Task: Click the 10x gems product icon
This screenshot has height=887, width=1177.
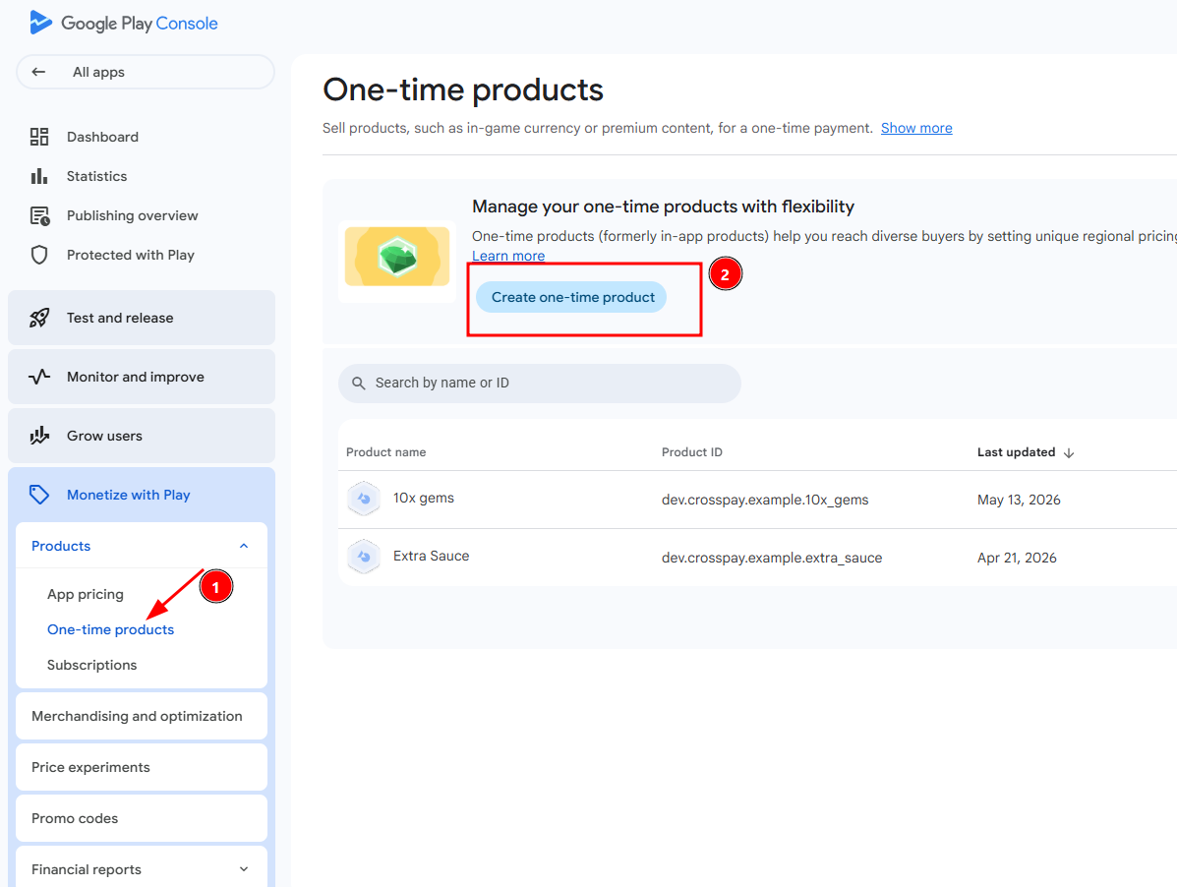Action: coord(364,499)
